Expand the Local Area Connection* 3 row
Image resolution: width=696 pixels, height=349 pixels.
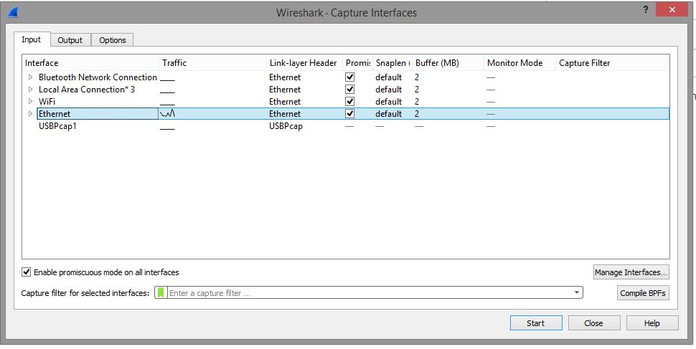click(x=30, y=90)
